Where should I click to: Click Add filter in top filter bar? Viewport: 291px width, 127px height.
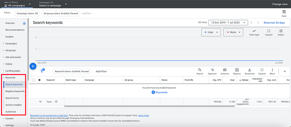87,13
